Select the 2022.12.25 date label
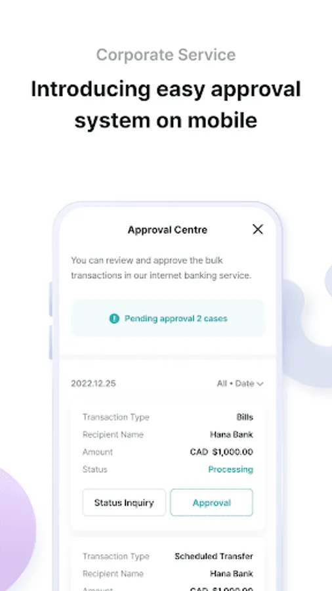The height and width of the screenshot is (591, 332). [93, 383]
